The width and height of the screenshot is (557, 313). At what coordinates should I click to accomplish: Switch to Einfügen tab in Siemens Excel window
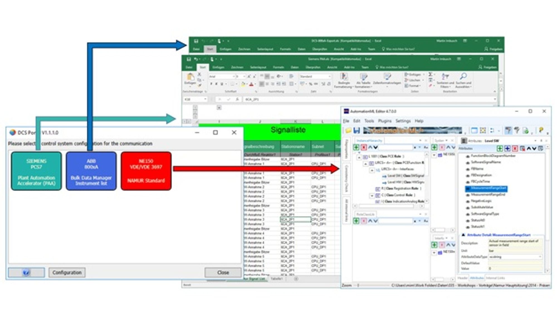(x=218, y=67)
